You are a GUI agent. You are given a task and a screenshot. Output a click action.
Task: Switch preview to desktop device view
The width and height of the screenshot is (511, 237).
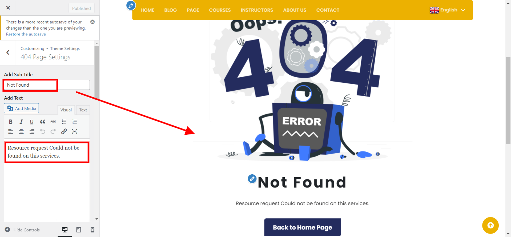(x=65, y=230)
